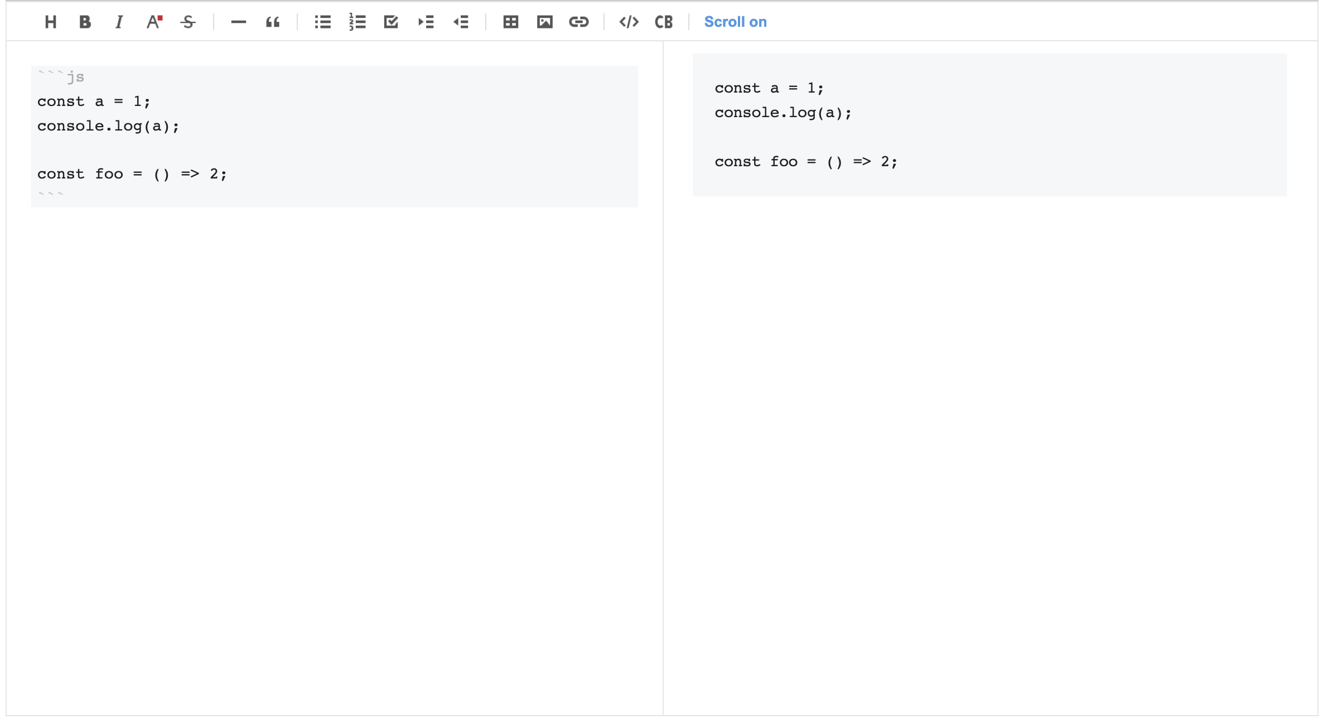Image resolution: width=1333 pixels, height=724 pixels.
Task: Toggle the Scroll on sync button
Action: (735, 22)
